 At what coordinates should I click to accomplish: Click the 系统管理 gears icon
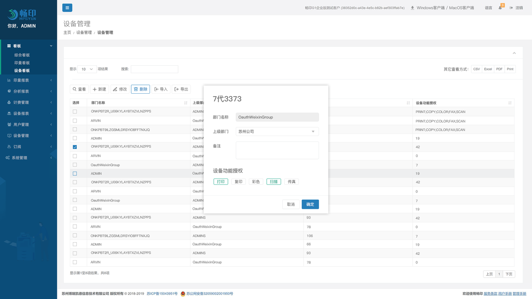[7, 157]
